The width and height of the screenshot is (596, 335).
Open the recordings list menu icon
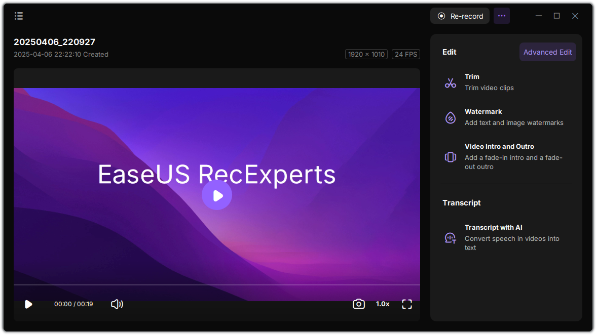(x=19, y=16)
